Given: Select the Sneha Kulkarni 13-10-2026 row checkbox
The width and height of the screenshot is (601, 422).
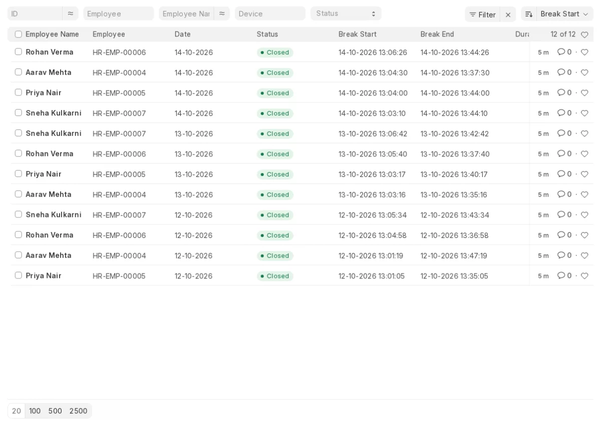Looking at the screenshot, I should tap(19, 133).
